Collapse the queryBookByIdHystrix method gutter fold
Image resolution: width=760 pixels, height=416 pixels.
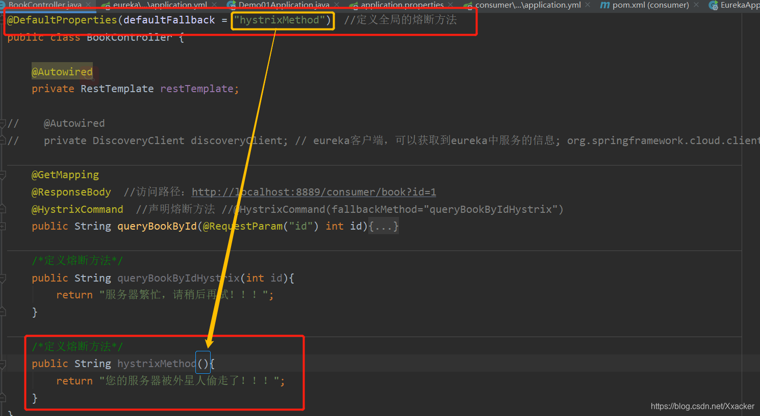click(x=3, y=278)
